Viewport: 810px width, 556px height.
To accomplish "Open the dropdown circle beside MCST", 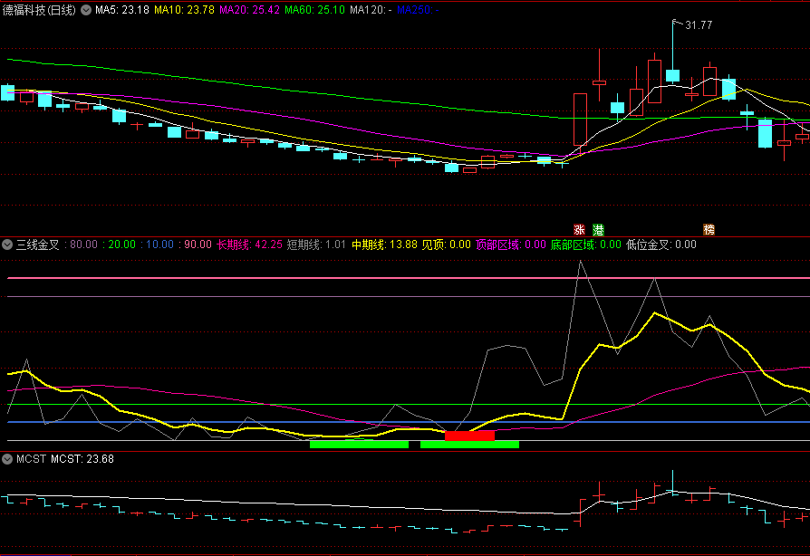I will pos(7,459).
